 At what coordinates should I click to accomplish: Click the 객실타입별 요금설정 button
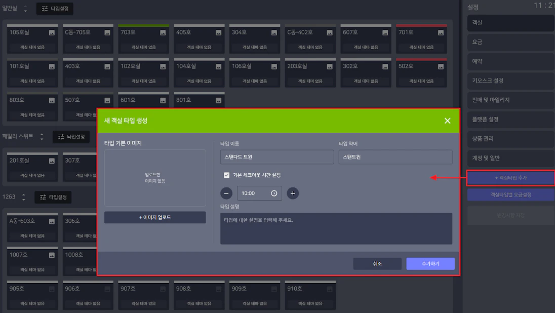pos(511,195)
